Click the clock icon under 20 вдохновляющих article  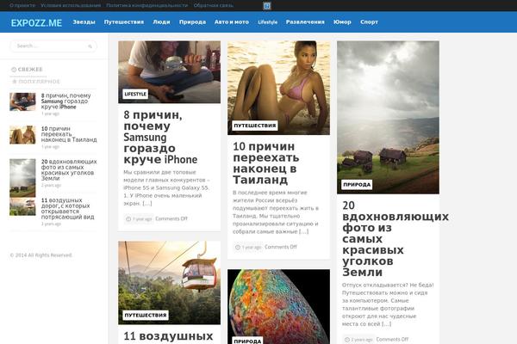(347, 340)
